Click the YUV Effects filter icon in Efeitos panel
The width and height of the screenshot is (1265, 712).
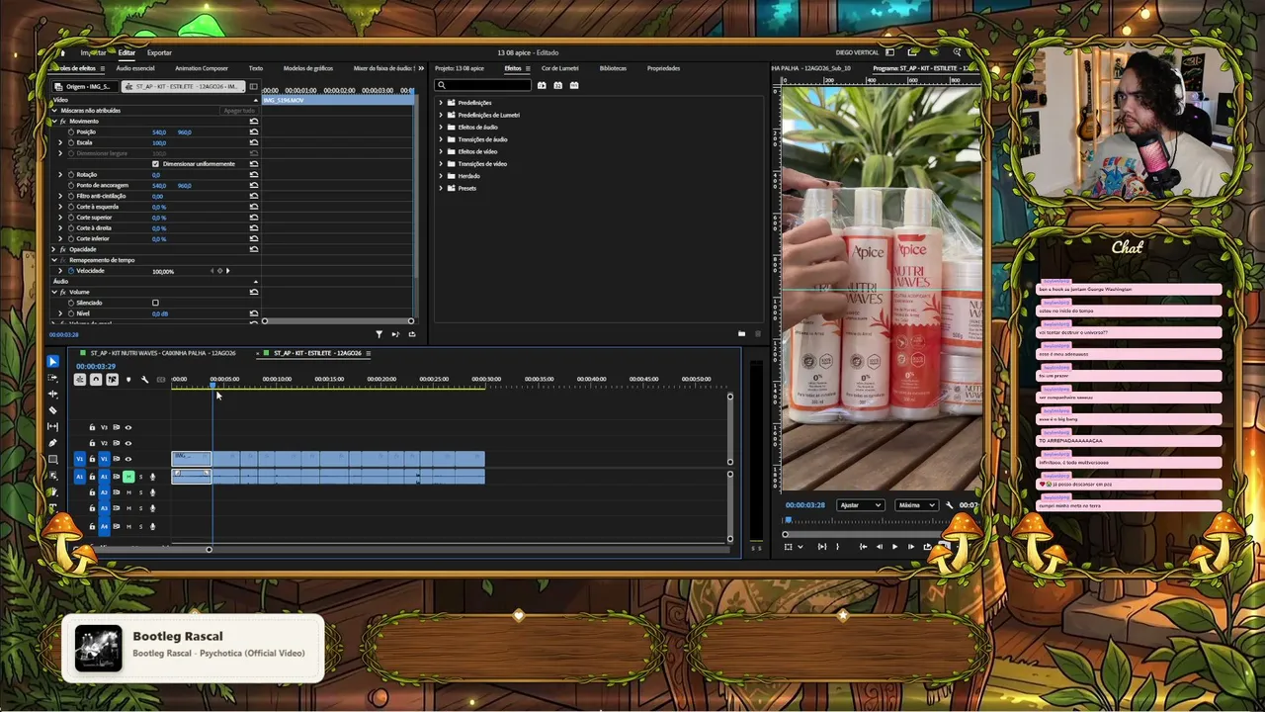(574, 86)
